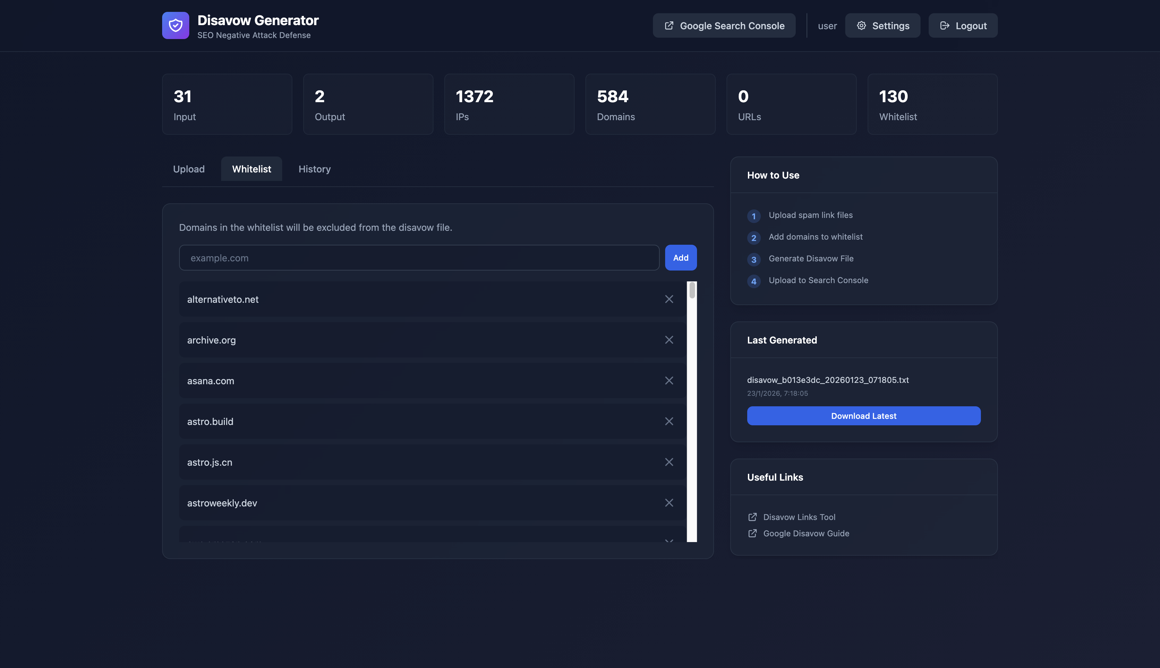Click the Disavow Generator shield logo

[x=175, y=26]
